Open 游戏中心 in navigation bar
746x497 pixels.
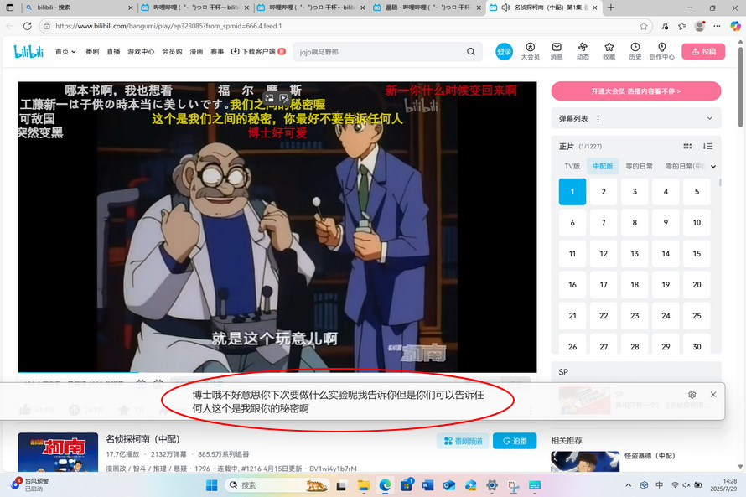point(141,51)
